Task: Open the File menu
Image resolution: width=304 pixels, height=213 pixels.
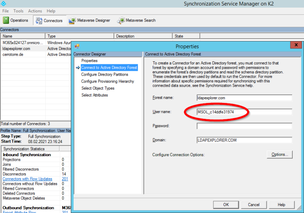Action: click(5, 11)
